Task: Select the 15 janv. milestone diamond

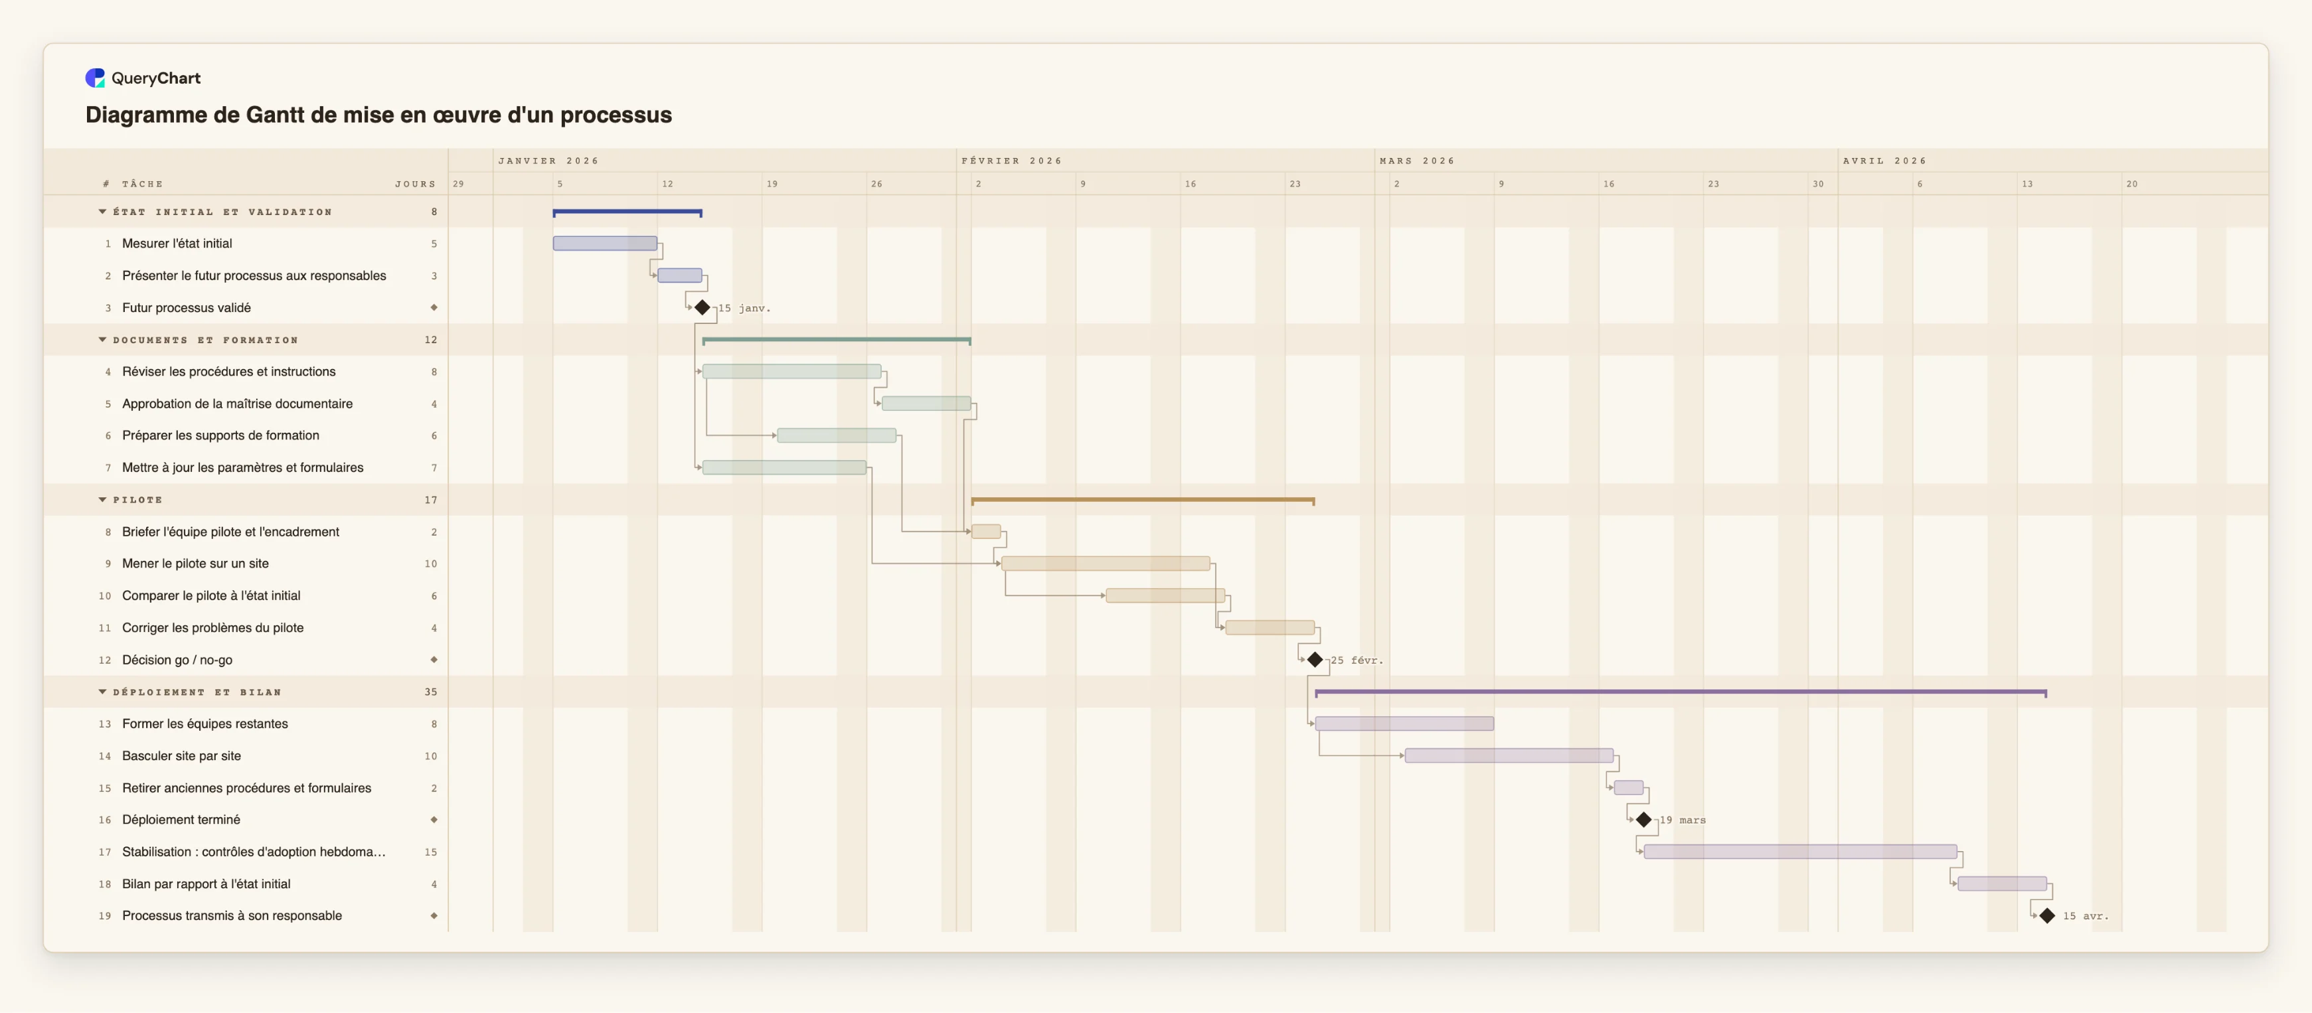Action: point(702,308)
